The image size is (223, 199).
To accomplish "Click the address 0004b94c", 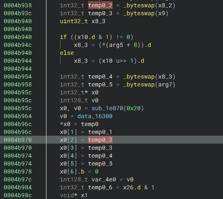I will (x=18, y=45).
